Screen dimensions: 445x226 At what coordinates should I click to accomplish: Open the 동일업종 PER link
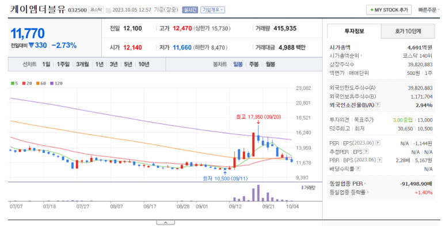click(x=347, y=184)
